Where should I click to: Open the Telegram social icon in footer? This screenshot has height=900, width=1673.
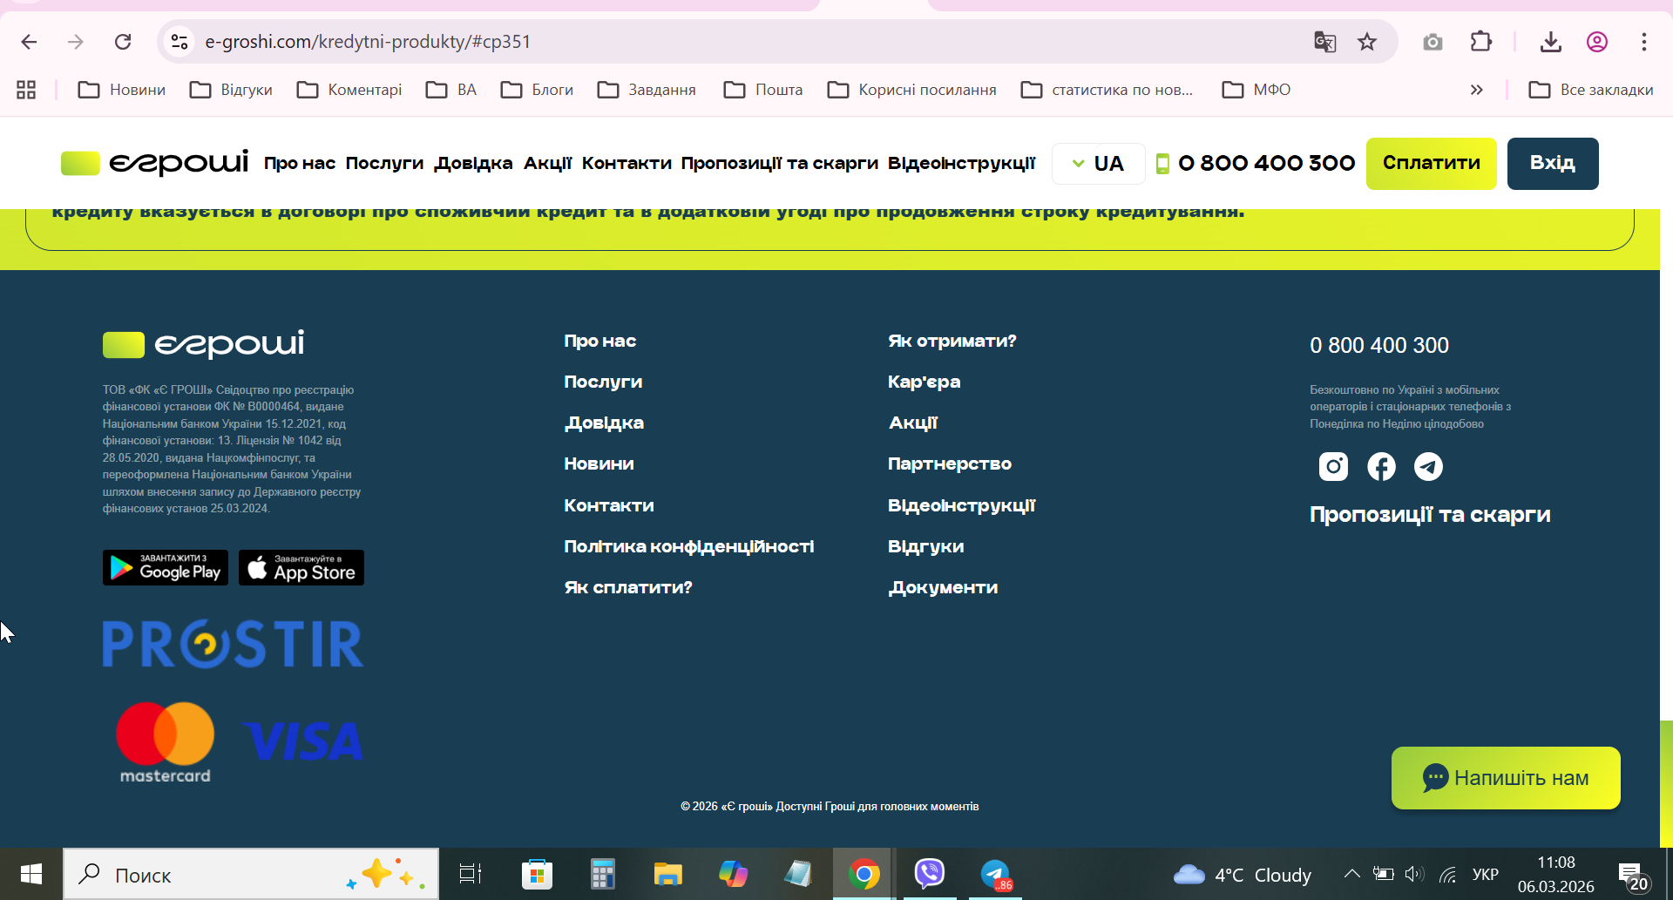1428,467
